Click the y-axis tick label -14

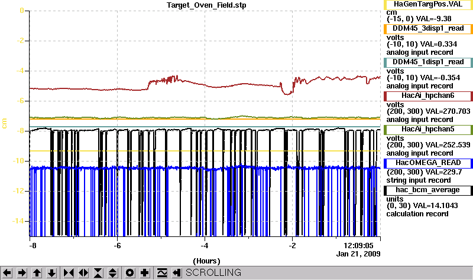18,221
